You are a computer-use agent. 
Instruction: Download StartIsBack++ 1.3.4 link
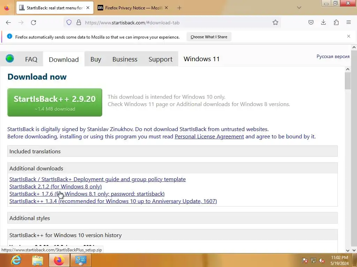click(x=113, y=201)
